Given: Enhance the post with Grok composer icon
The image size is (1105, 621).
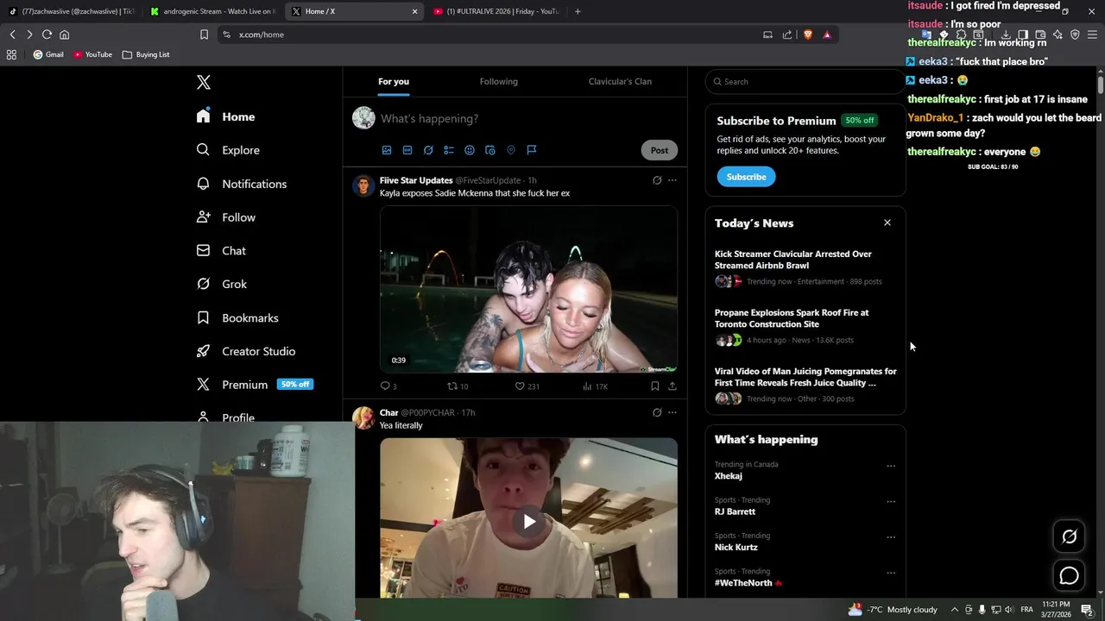Looking at the screenshot, I should pos(428,150).
